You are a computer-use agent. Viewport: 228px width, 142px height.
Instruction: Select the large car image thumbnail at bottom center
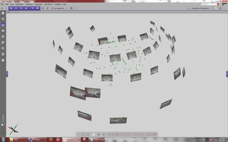pos(118,120)
